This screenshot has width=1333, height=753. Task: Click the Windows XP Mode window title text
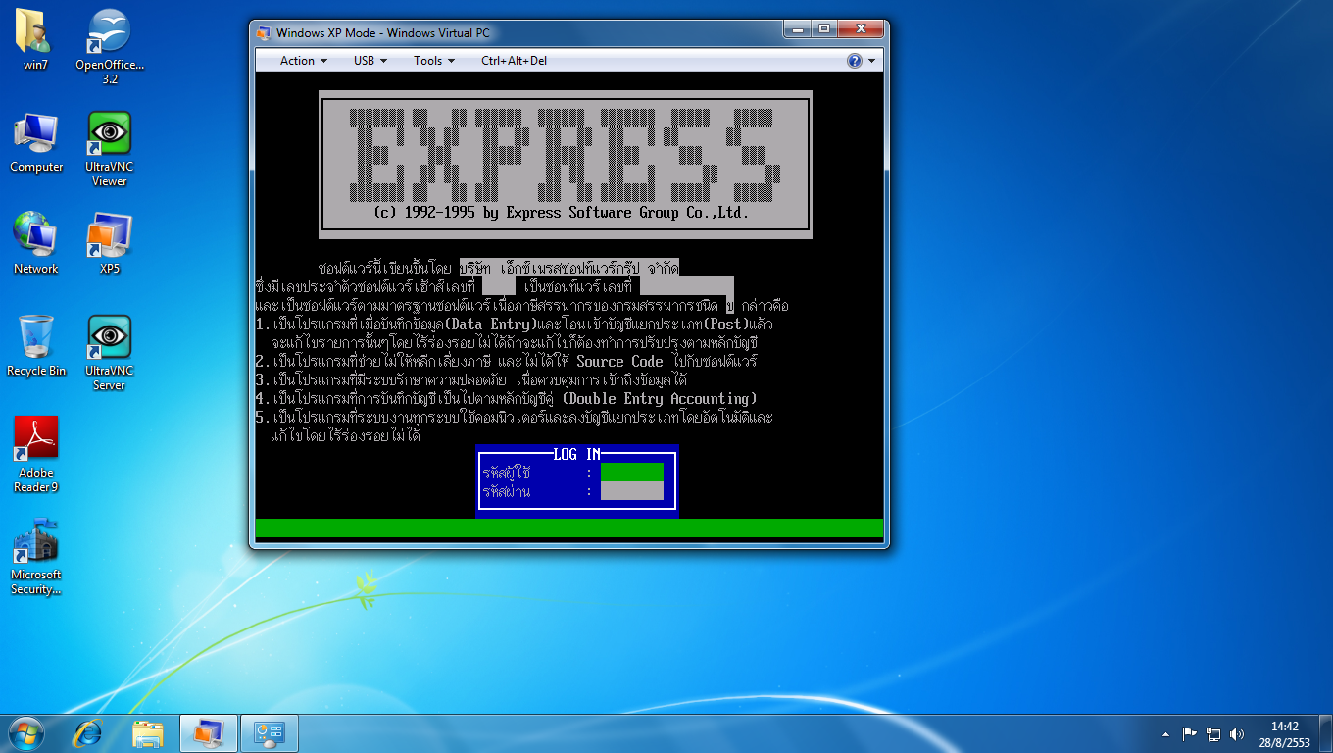pos(383,32)
